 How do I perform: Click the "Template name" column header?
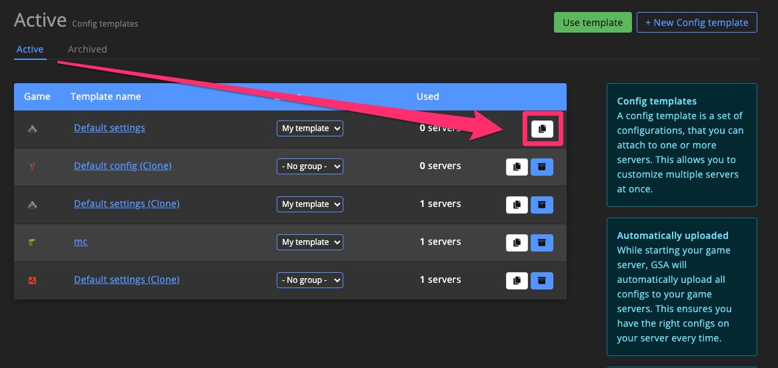coord(105,96)
